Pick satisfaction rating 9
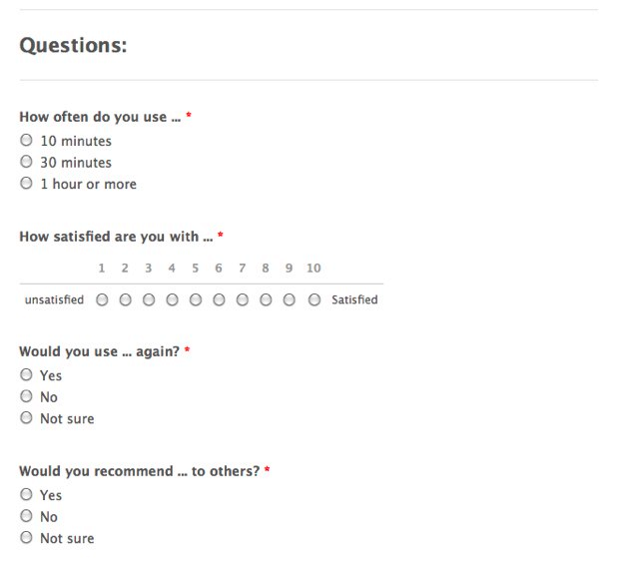 pos(290,299)
